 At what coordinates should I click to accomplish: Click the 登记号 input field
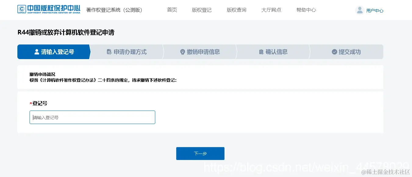[92, 117]
